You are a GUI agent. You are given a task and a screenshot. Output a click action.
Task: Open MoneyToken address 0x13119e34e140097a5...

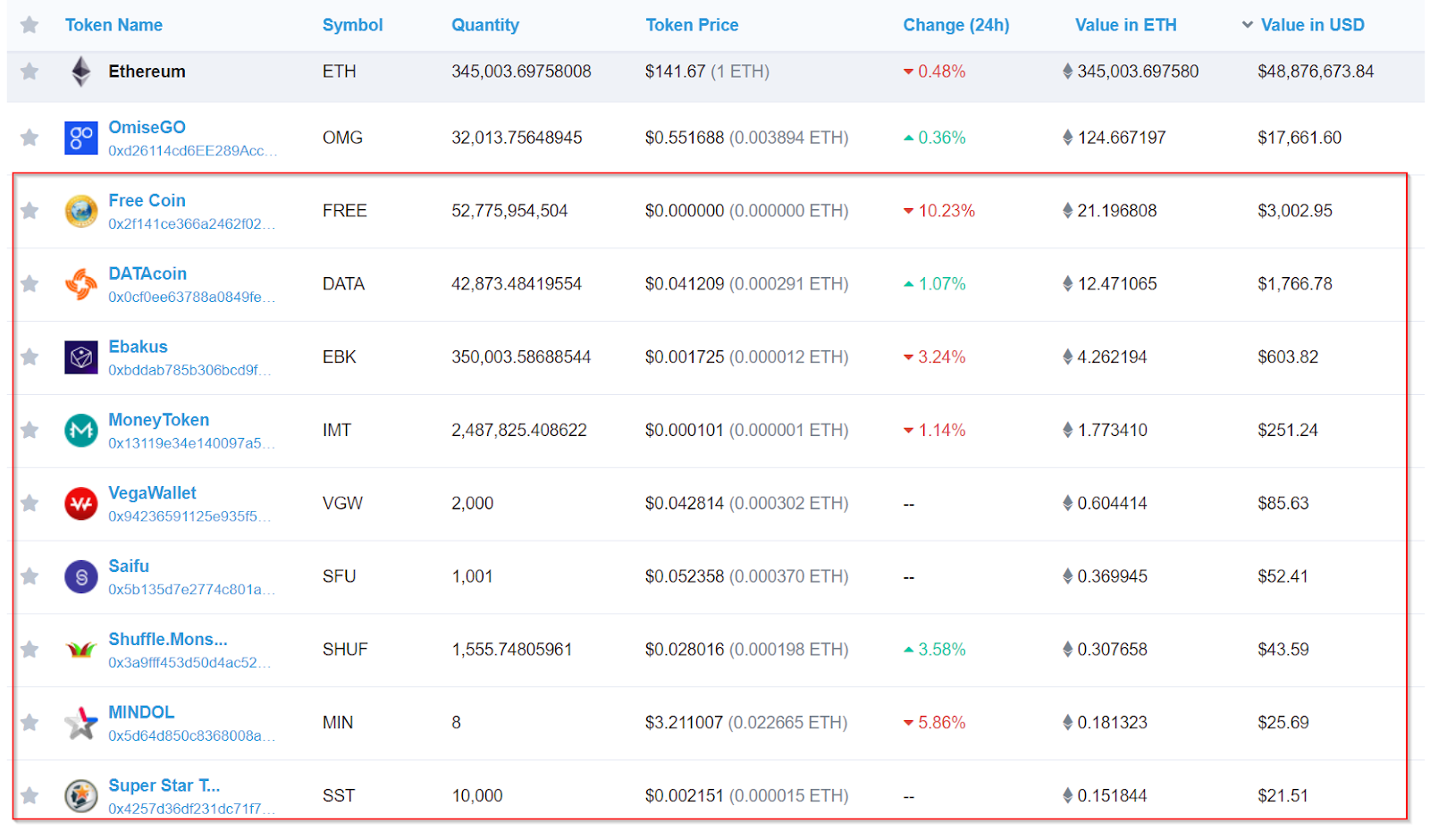[192, 444]
